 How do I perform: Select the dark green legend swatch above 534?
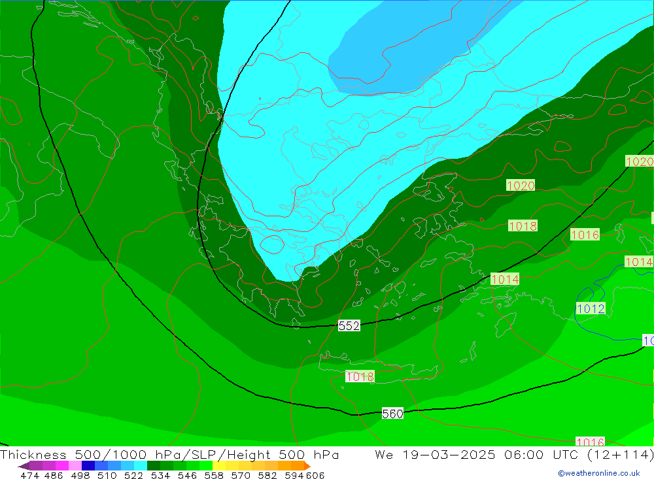pos(154,466)
